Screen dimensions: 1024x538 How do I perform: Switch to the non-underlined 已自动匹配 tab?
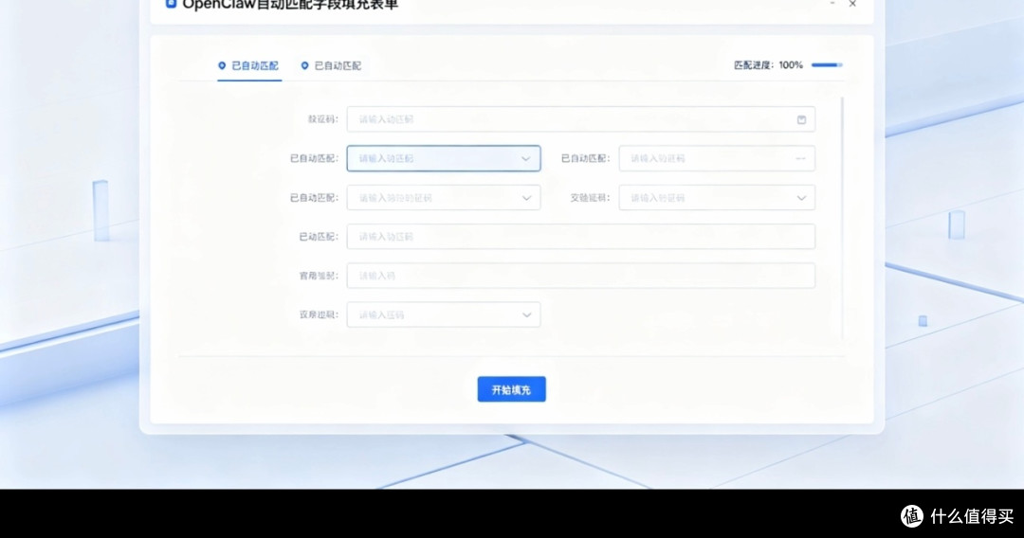[x=331, y=66]
